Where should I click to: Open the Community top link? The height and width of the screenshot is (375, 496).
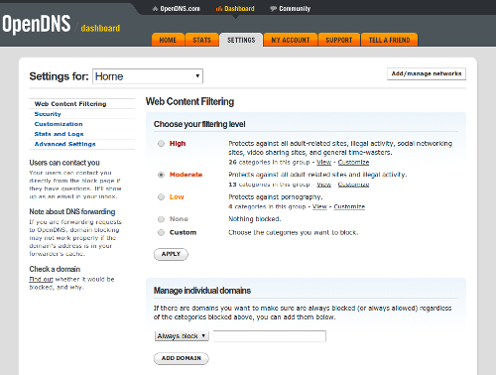tap(291, 9)
